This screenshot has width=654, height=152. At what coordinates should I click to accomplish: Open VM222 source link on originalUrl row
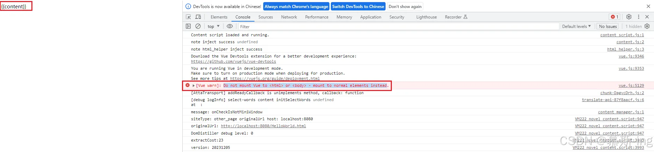click(x=609, y=126)
